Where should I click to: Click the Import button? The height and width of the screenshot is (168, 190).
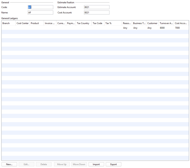96,164
